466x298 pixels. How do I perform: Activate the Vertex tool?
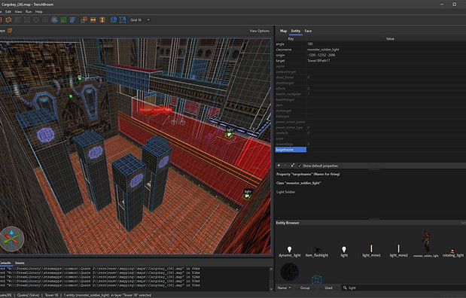point(27,20)
